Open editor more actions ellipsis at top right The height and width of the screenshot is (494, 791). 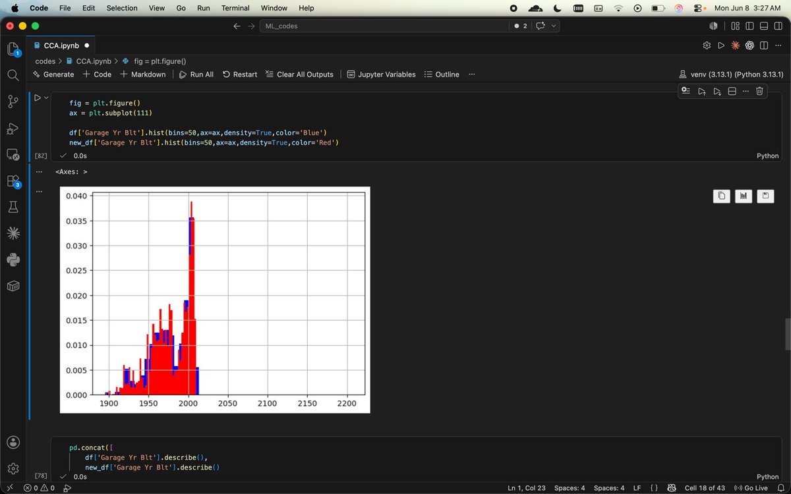778,45
